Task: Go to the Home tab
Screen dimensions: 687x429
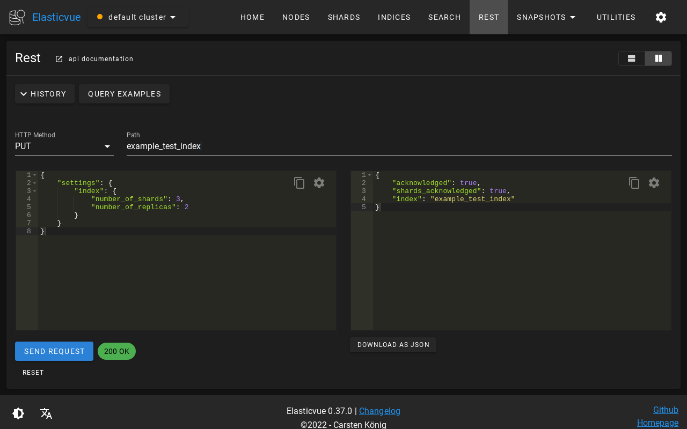Action: (252, 17)
